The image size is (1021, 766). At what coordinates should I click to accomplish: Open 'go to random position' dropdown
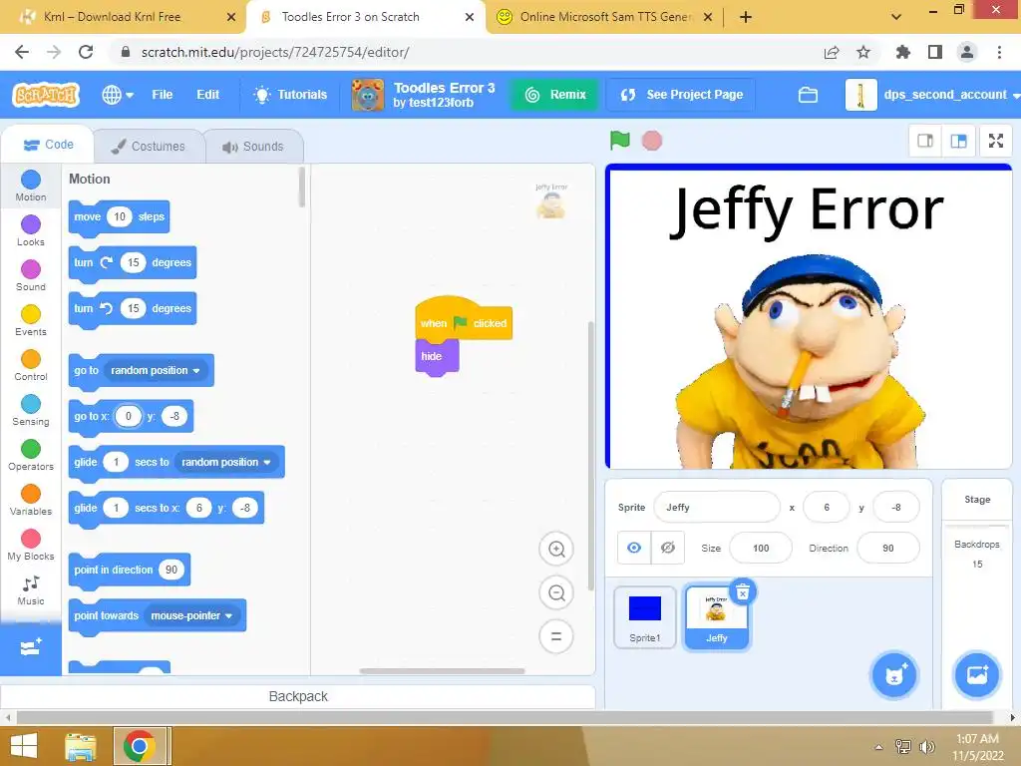click(155, 370)
